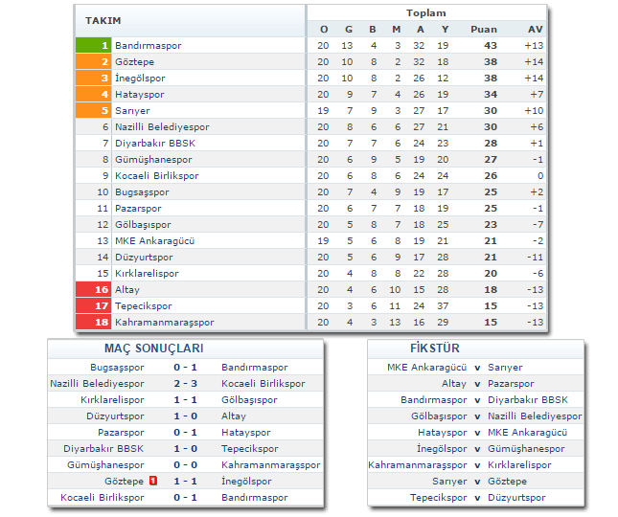This screenshot has width=618, height=517.
Task: Click the red card icon beside Göztepe
Action: coord(152,482)
